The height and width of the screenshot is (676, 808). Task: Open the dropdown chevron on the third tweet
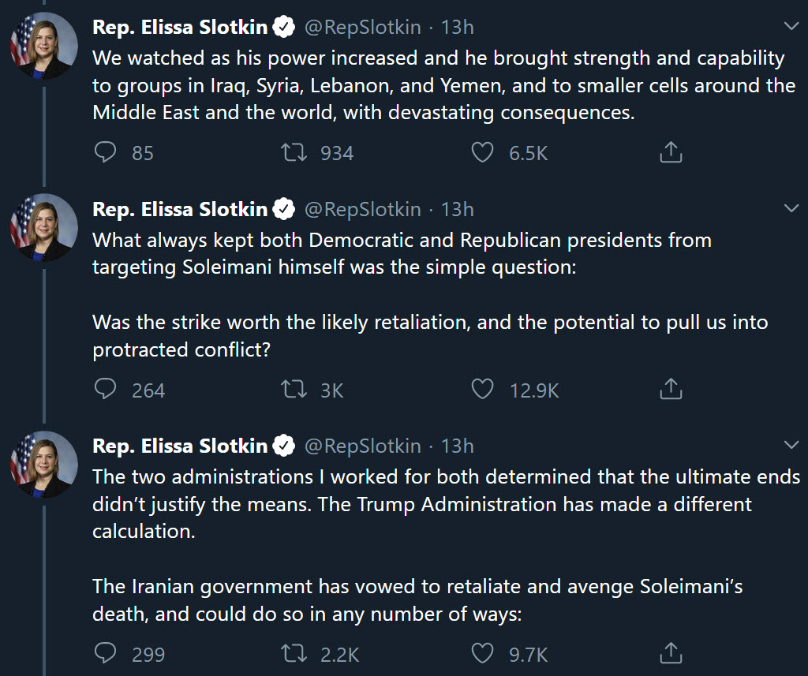click(x=791, y=445)
